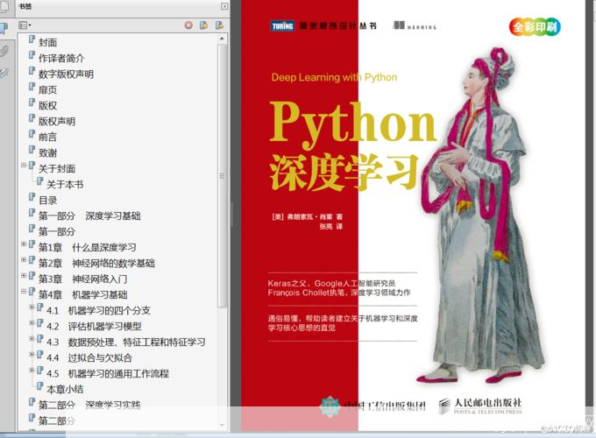Select 第2章 神经网络的数学基础 bookmark text

(96, 263)
